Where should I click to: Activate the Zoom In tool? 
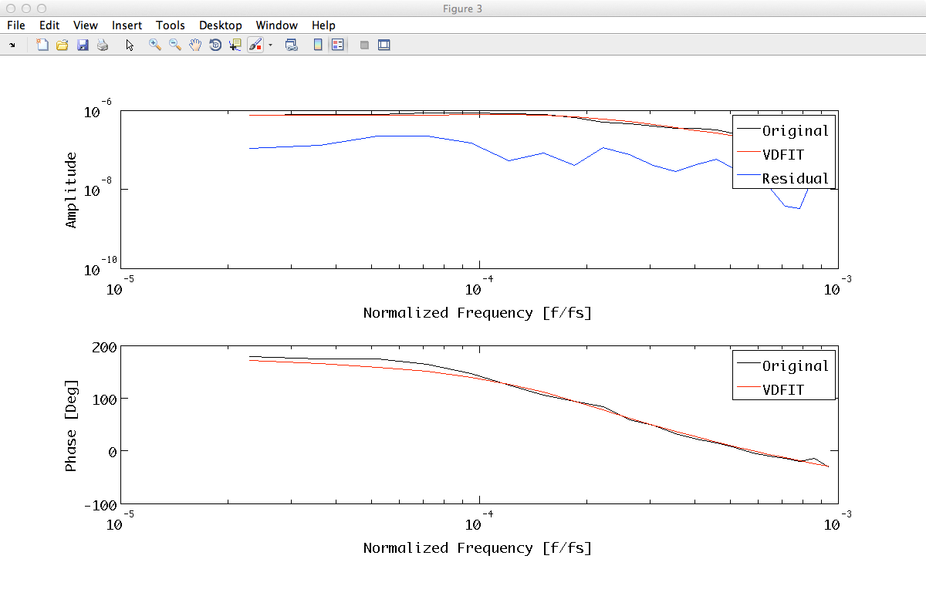point(155,45)
